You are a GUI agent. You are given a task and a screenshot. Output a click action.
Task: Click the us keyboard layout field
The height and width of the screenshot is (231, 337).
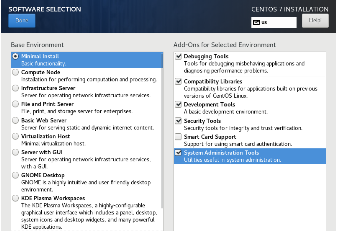[277, 22]
